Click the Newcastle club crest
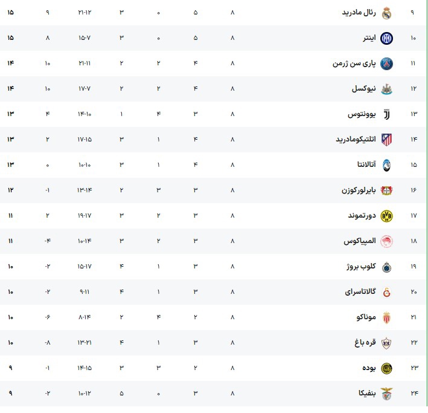The width and height of the screenshot is (428, 413). [387, 89]
